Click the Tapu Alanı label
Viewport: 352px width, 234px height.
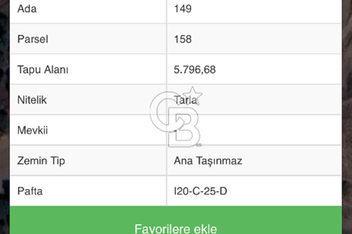(x=43, y=69)
